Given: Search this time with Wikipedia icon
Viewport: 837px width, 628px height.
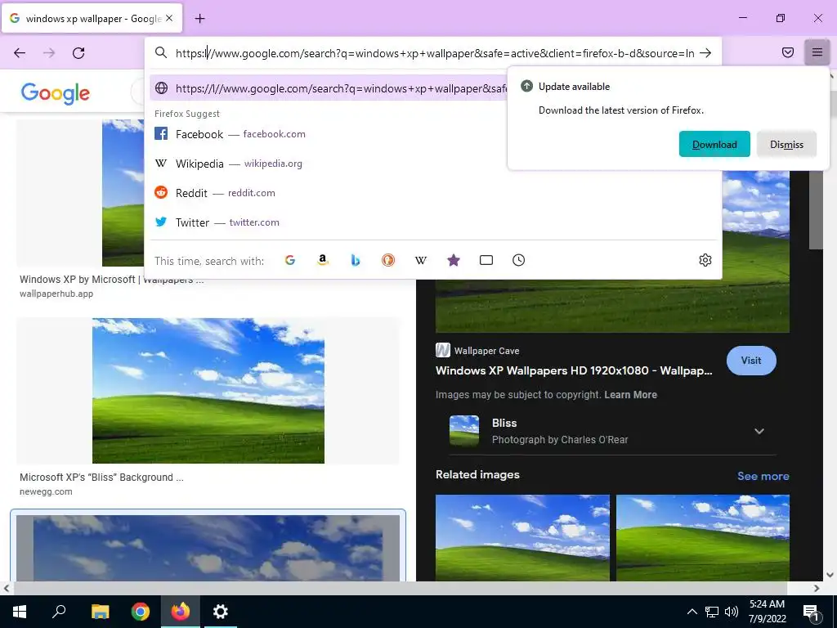Looking at the screenshot, I should (x=421, y=260).
